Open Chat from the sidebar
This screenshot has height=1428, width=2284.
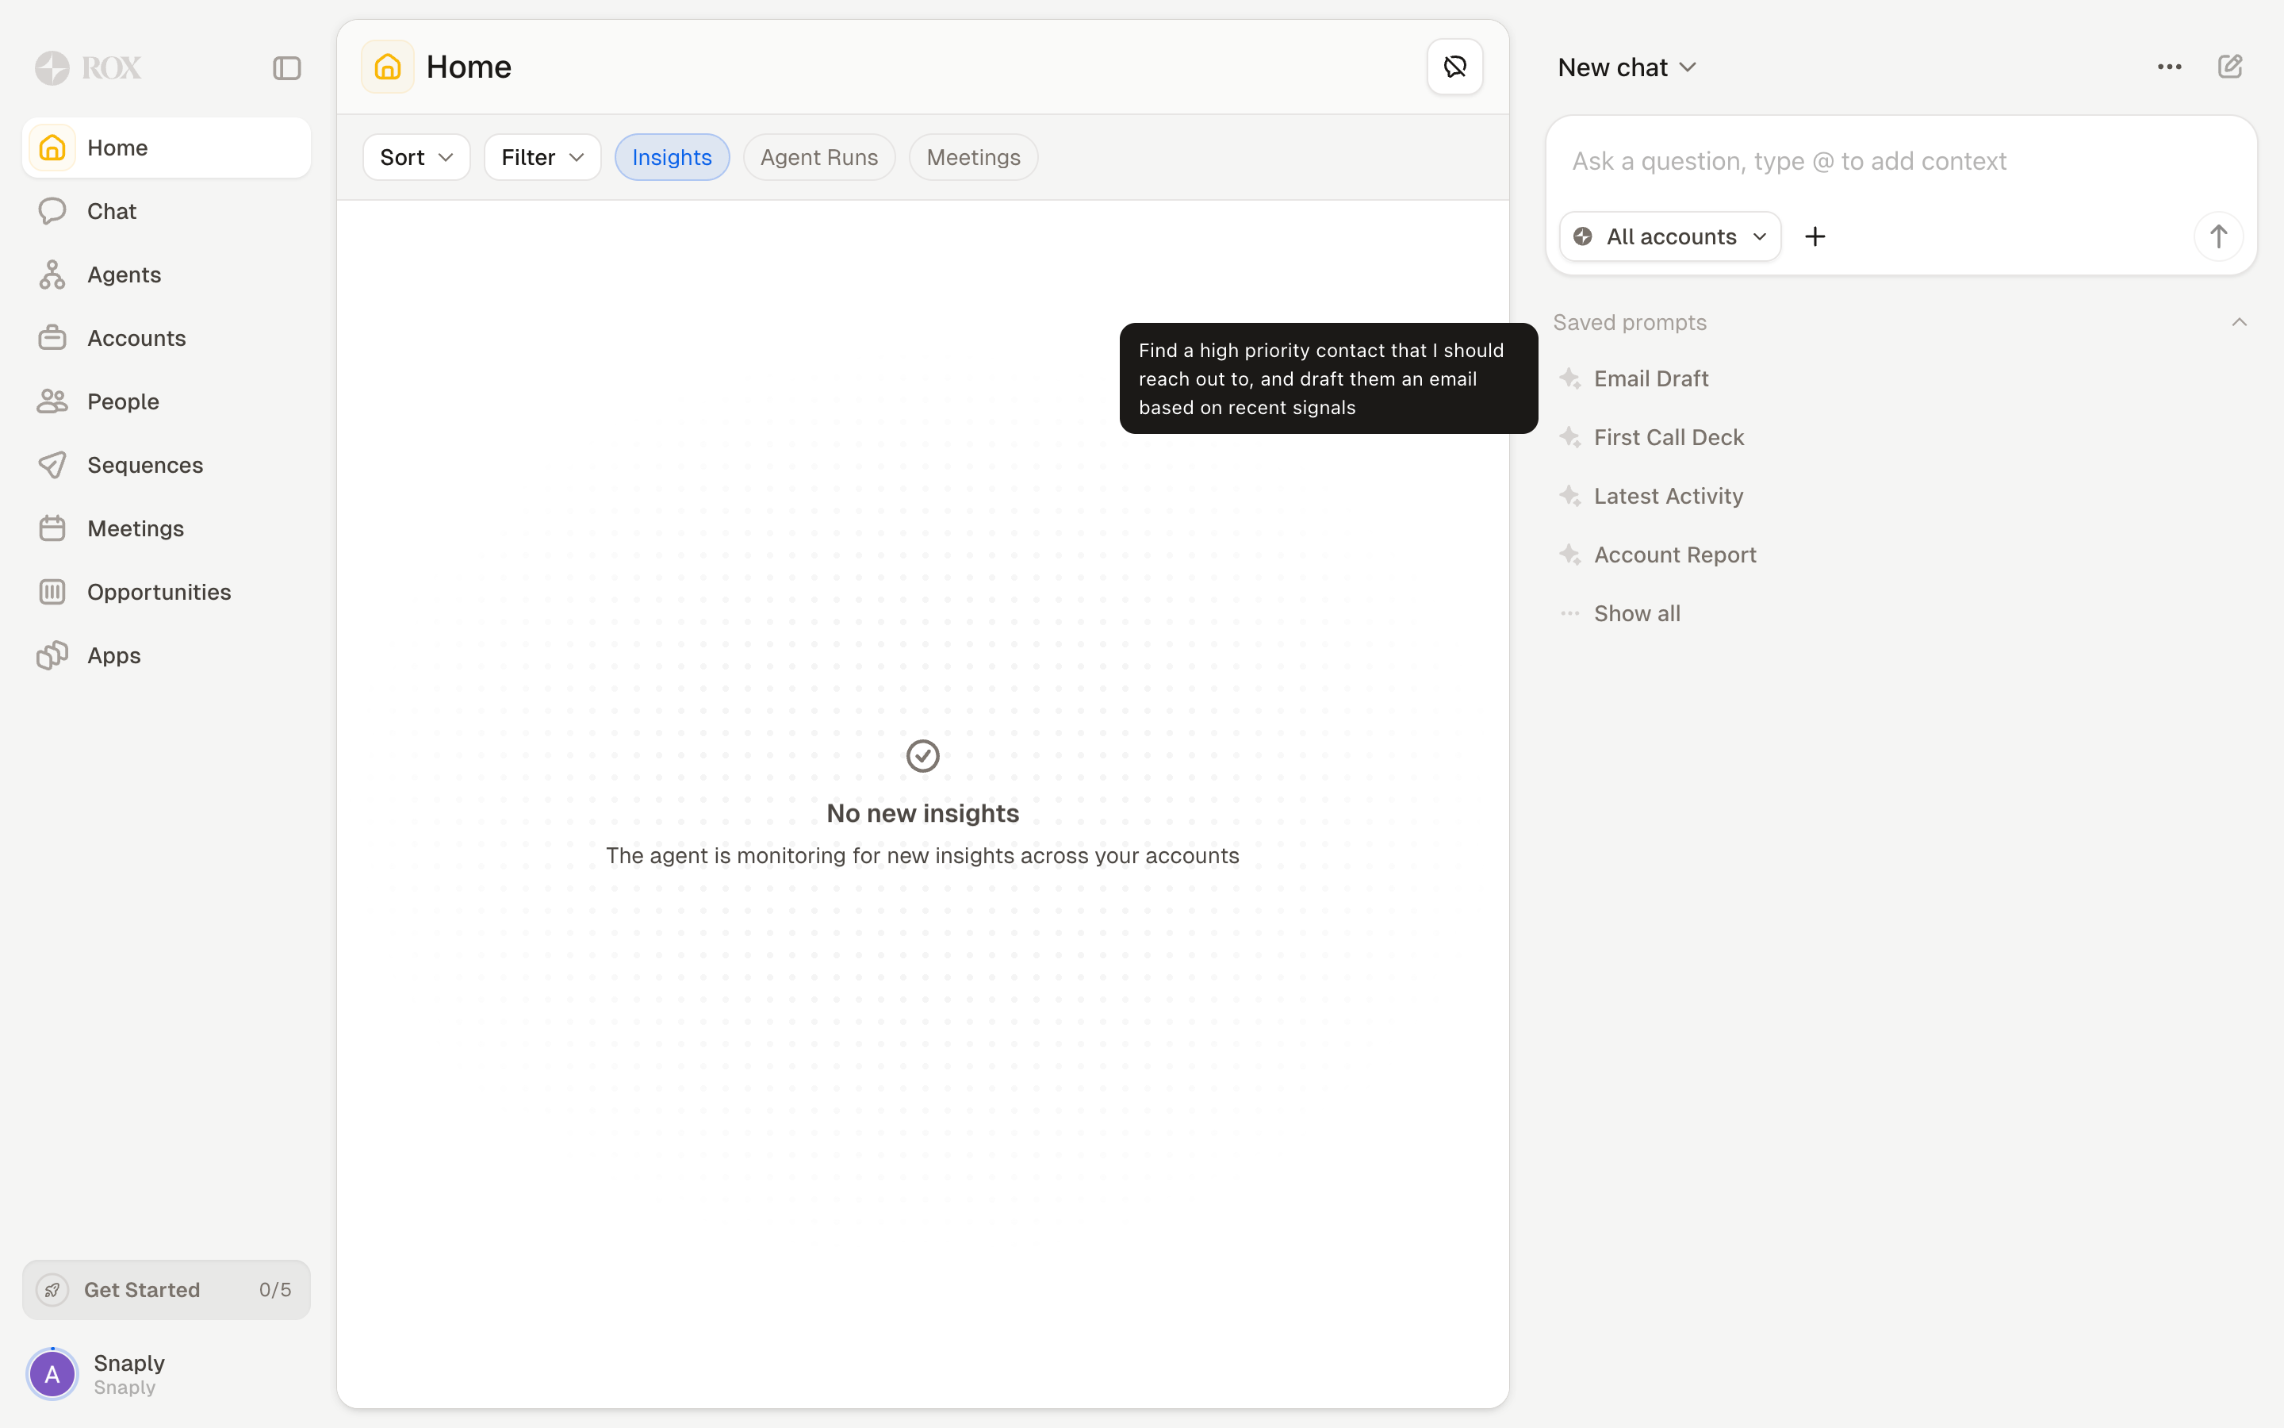166,210
